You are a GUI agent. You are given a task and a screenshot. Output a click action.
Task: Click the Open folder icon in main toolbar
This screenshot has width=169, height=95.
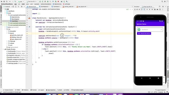coord(2,2)
